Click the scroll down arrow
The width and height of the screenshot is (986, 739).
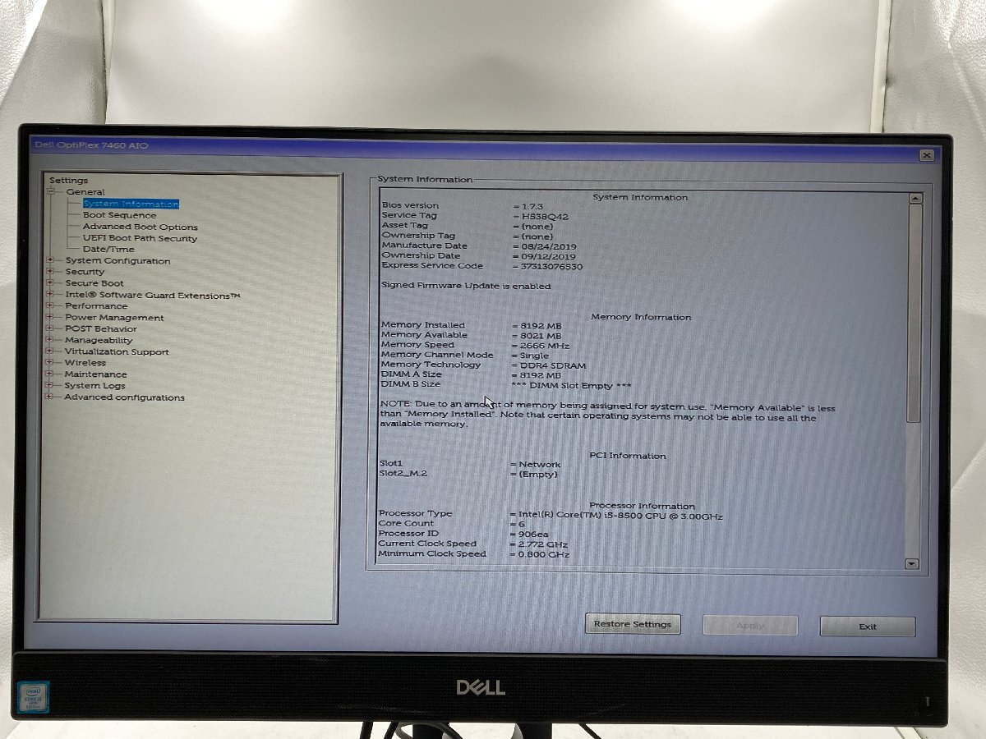point(911,563)
